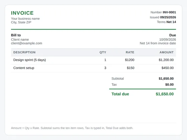Click the 'Bill to' label

click(16, 35)
